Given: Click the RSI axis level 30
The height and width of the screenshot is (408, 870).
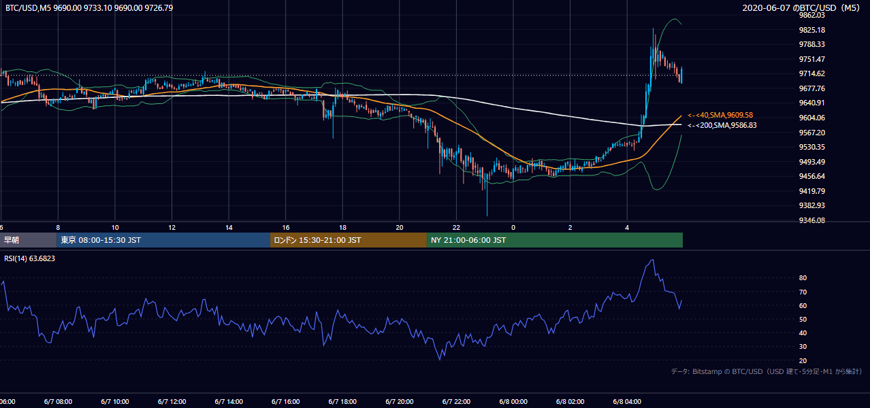Looking at the screenshot, I should 803,347.
